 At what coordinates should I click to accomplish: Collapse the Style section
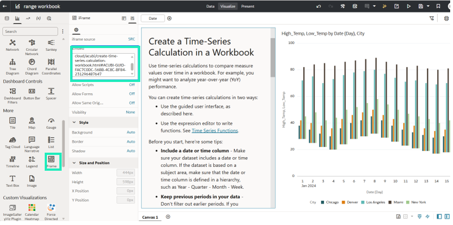[x=74, y=123]
